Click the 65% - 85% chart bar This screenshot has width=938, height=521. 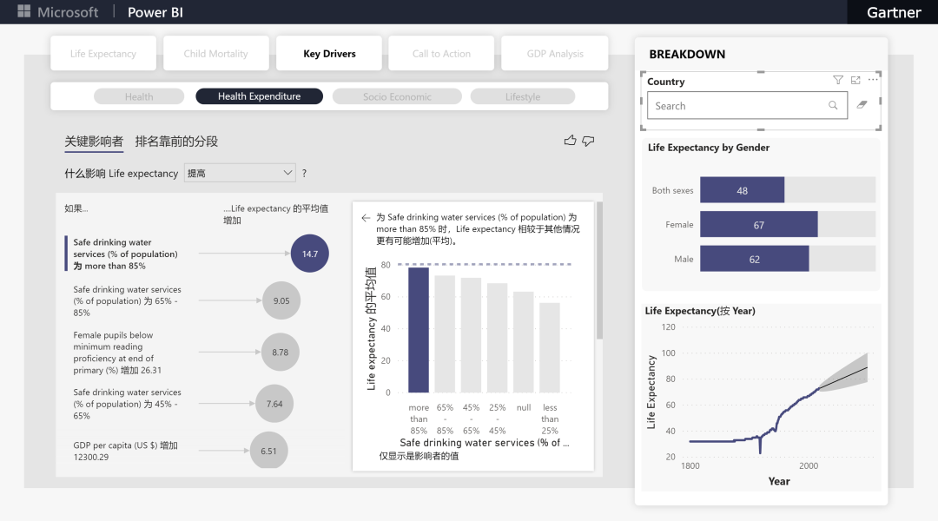click(x=445, y=333)
